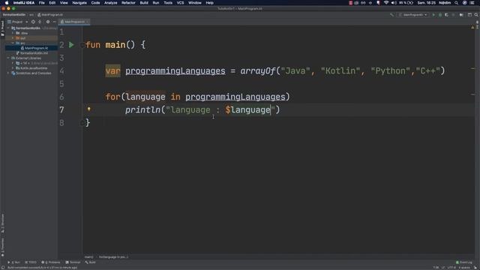Viewport: 480px width, 270px height.
Task: Open the run configuration dropdown
Action: pos(413,15)
